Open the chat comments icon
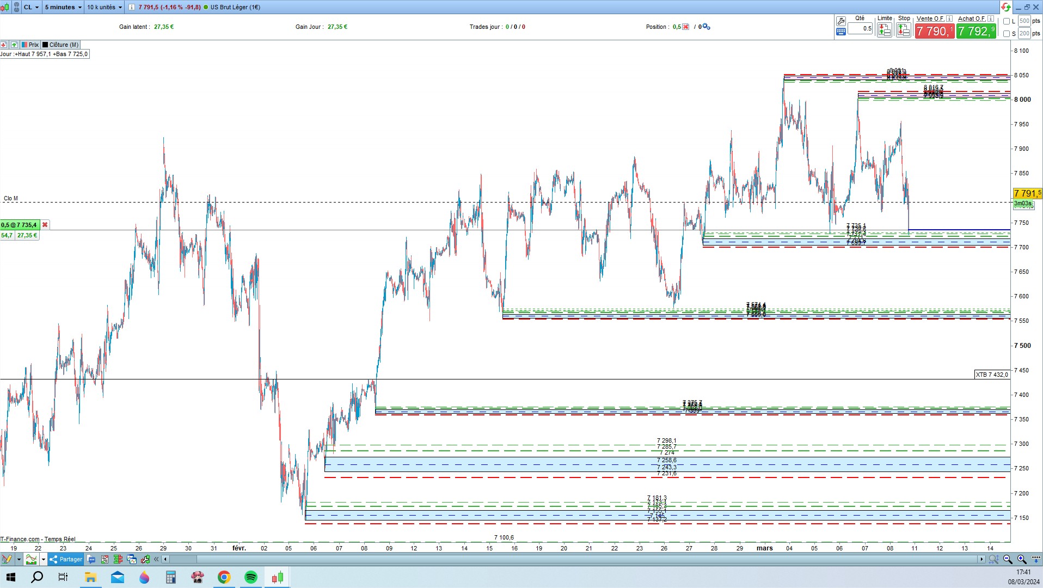Image resolution: width=1043 pixels, height=588 pixels. pos(91,559)
